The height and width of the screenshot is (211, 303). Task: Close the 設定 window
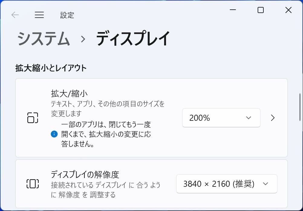coord(288,10)
